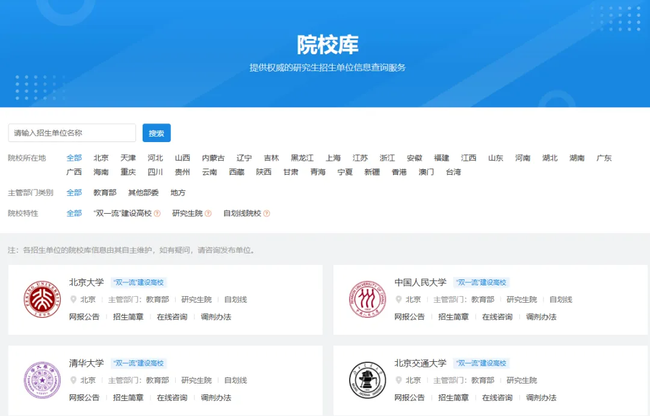
Task: Select the 湖北 location option
Action: pos(550,158)
